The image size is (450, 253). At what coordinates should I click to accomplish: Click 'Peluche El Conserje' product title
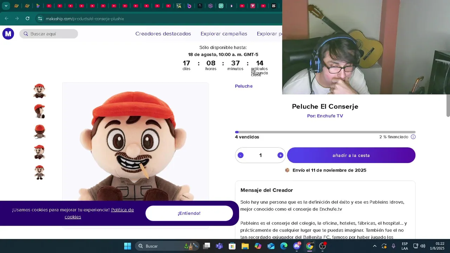coord(325,106)
